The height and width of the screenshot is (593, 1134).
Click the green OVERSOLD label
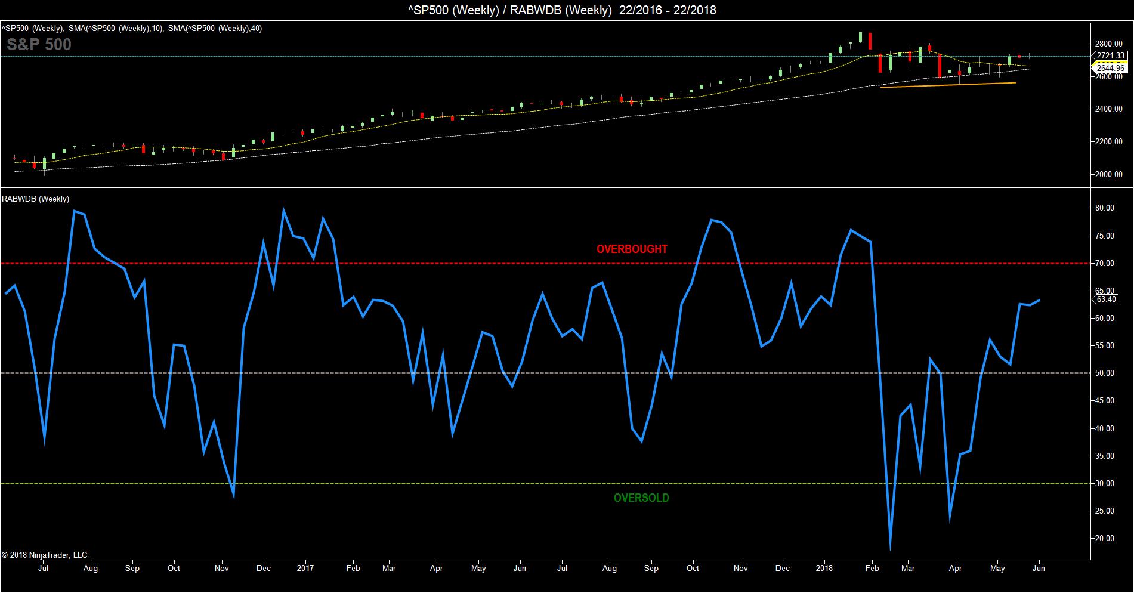[641, 498]
